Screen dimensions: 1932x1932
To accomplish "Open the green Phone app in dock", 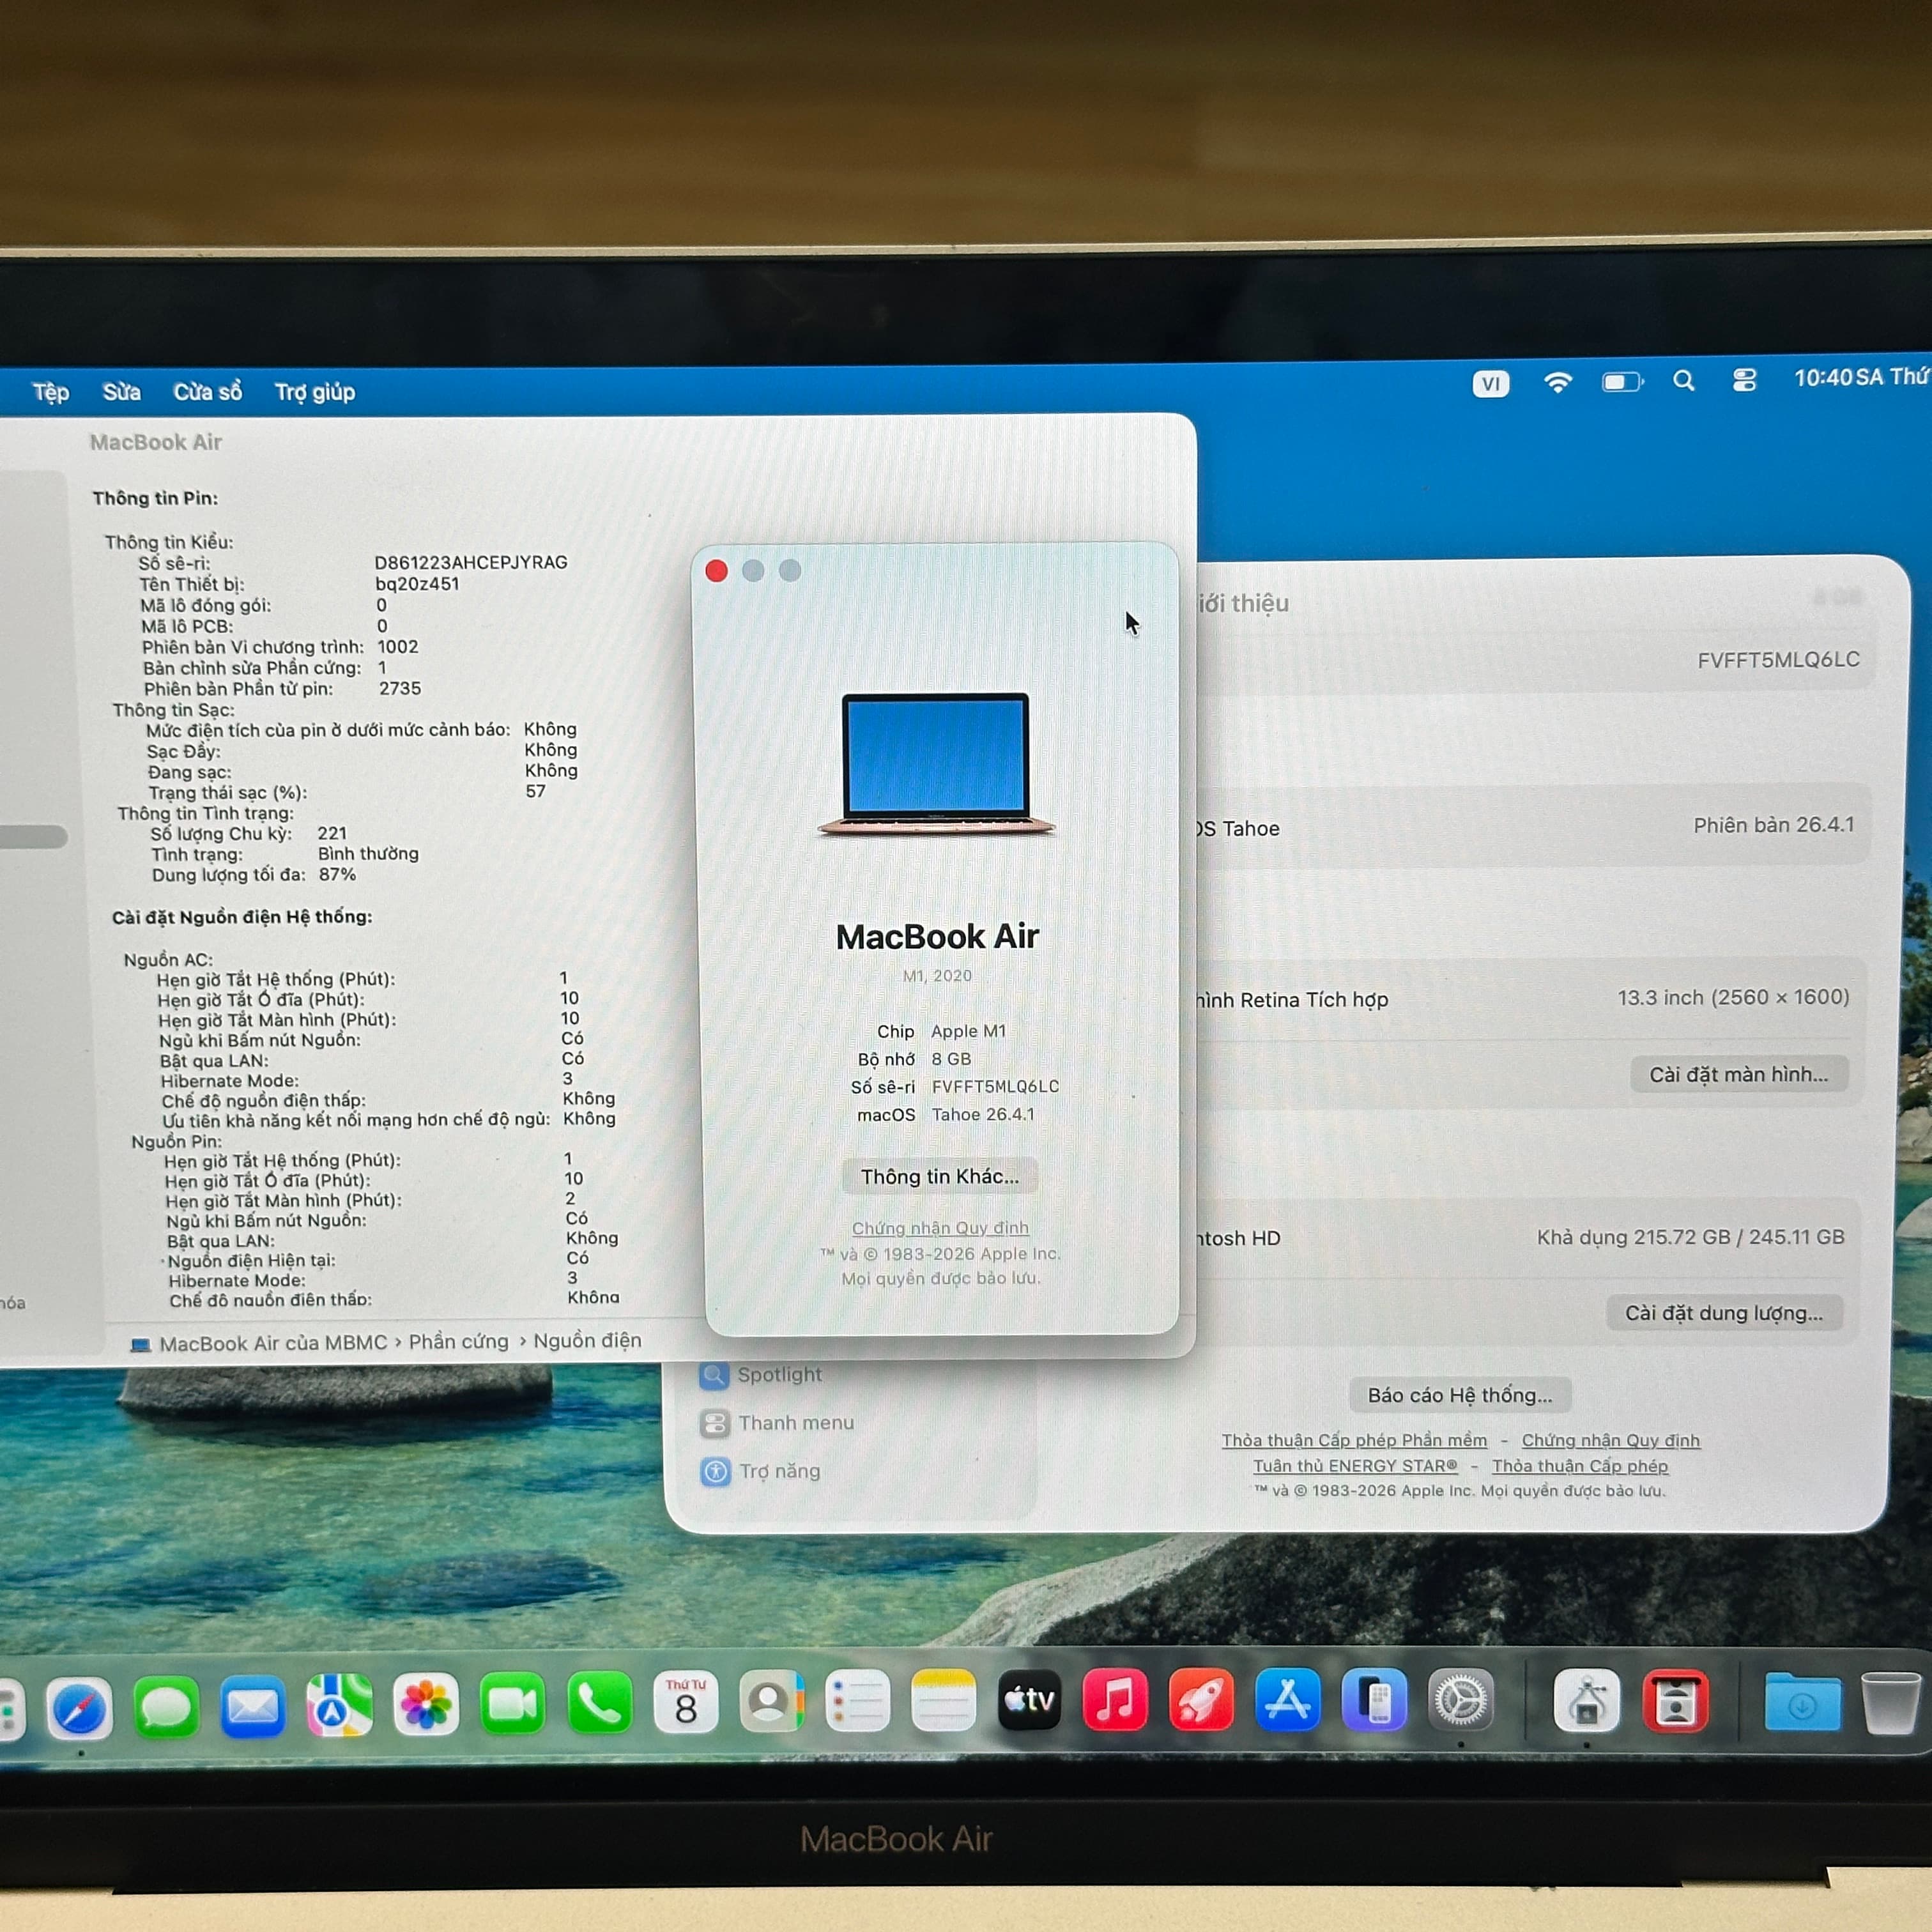I will click(600, 1702).
